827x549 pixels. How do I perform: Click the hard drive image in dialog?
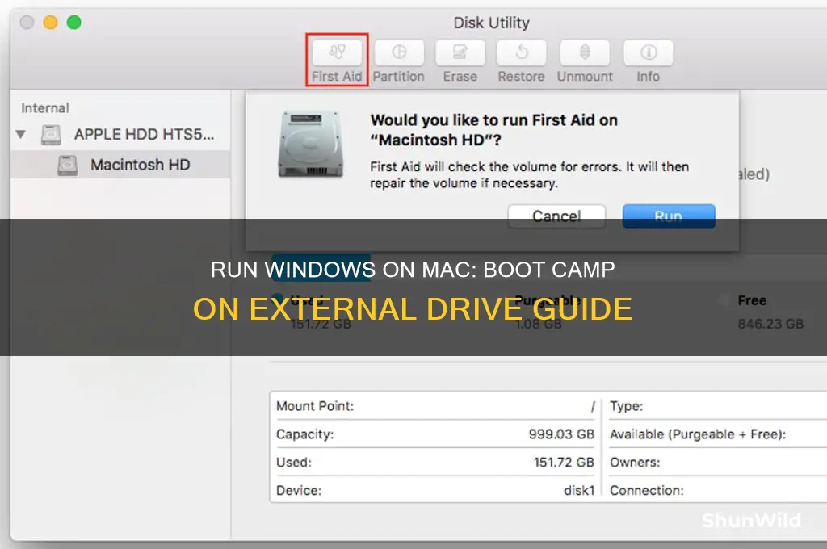click(311, 144)
